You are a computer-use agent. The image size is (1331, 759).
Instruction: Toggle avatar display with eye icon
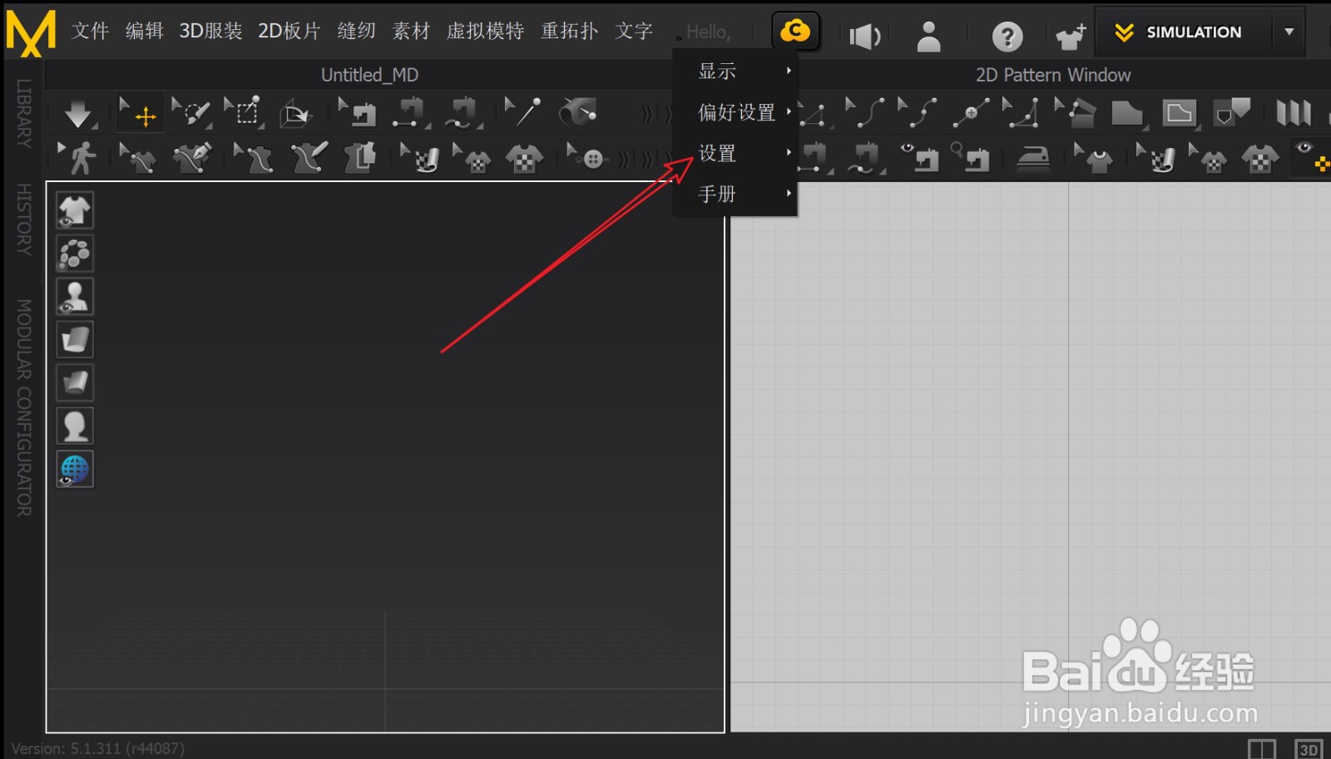pos(75,297)
